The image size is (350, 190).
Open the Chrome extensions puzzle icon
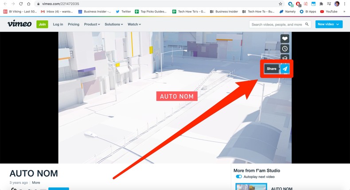tap(321, 4)
